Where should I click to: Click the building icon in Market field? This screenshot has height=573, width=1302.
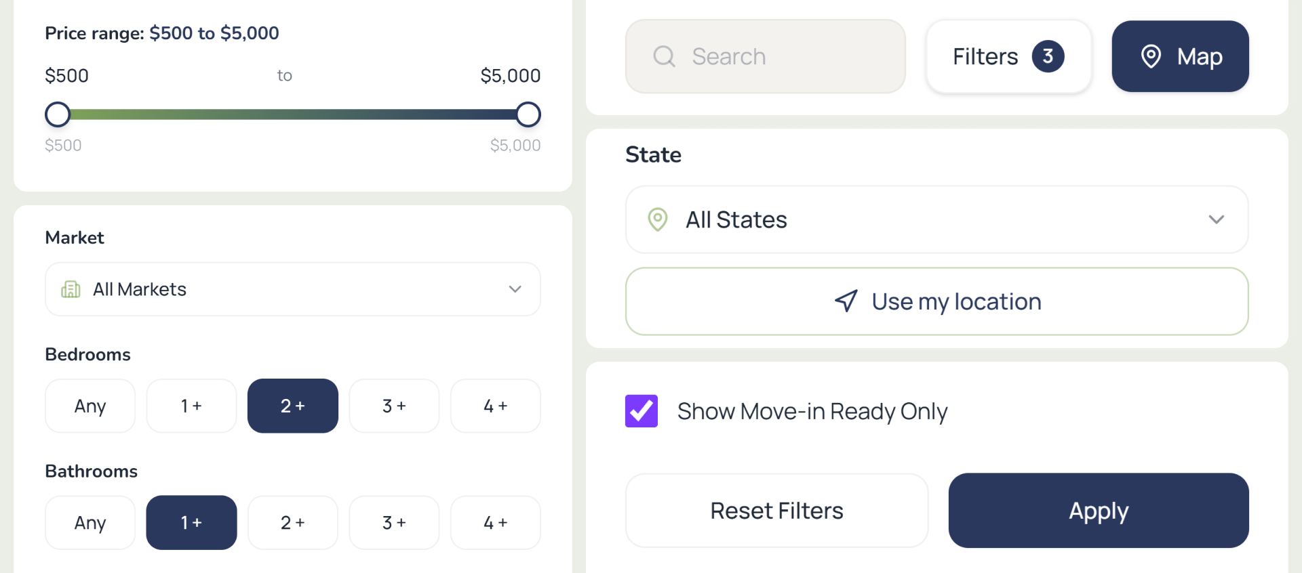click(71, 289)
